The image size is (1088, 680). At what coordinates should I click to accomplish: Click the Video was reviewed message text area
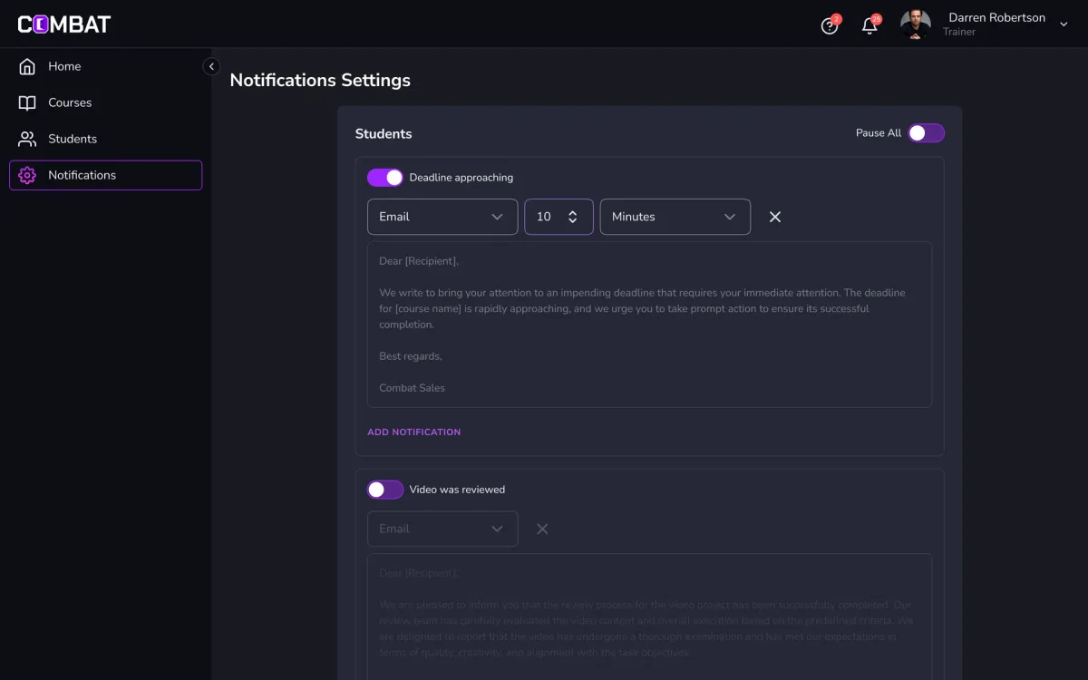(649, 617)
